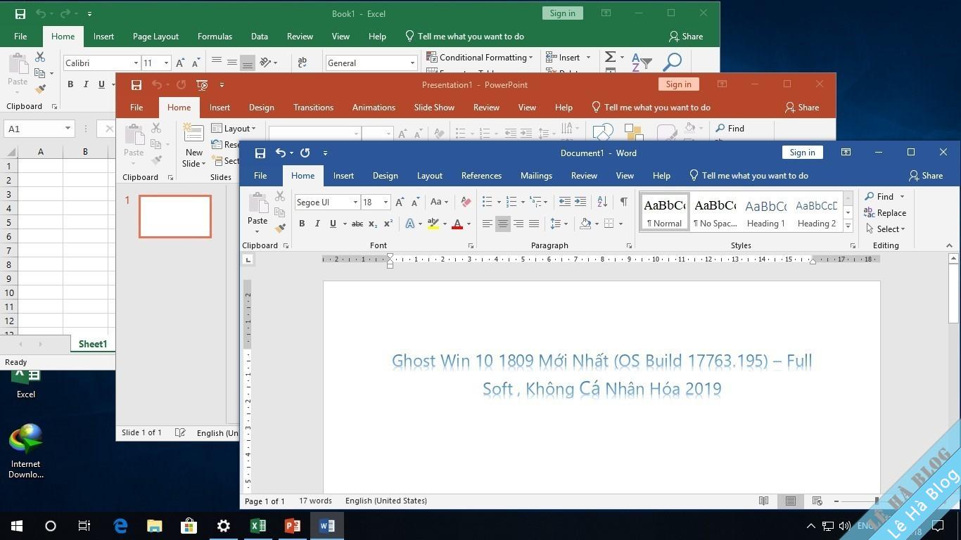Click Sign in button in PowerPoint
The width and height of the screenshot is (961, 540).
tap(678, 84)
